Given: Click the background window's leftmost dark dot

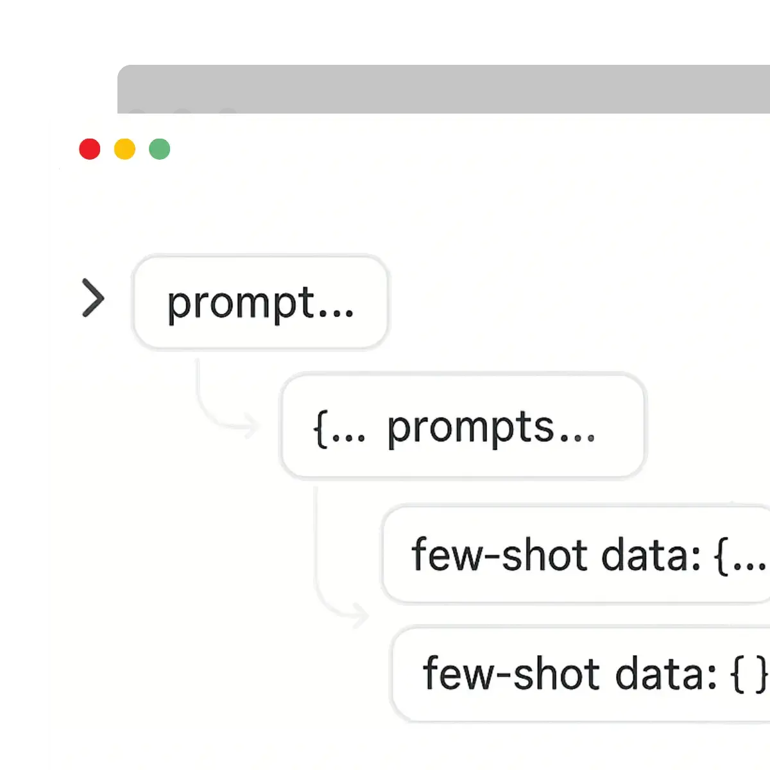Looking at the screenshot, I should click(x=137, y=112).
